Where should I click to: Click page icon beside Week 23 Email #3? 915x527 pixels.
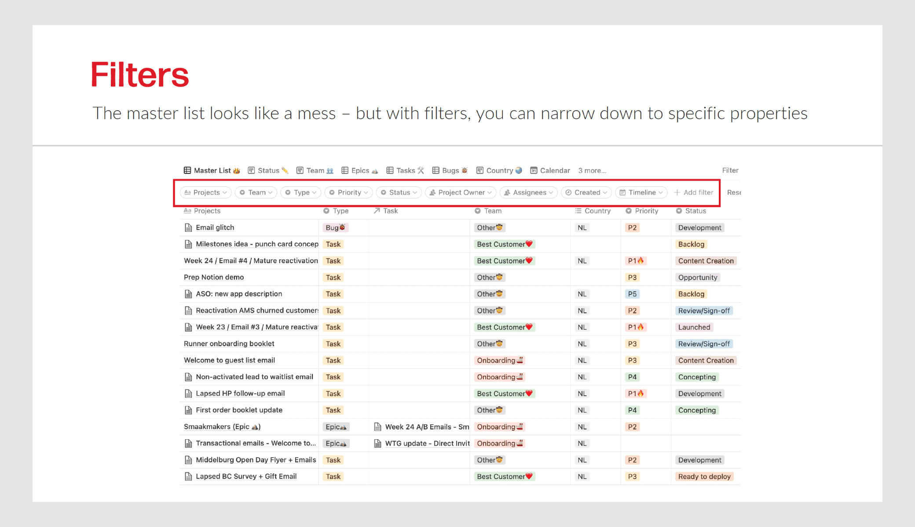[x=188, y=327]
